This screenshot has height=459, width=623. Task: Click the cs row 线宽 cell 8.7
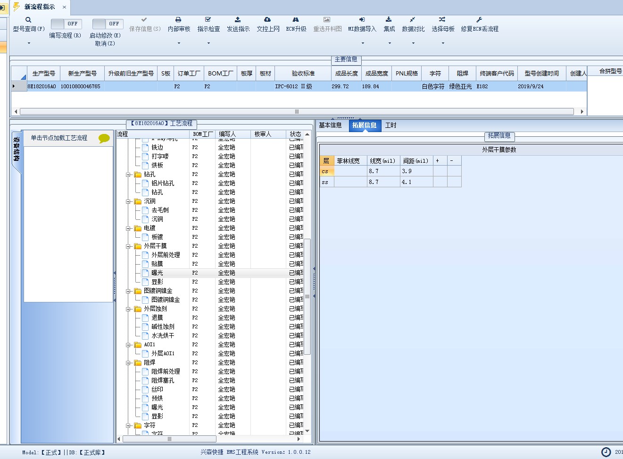[383, 171]
